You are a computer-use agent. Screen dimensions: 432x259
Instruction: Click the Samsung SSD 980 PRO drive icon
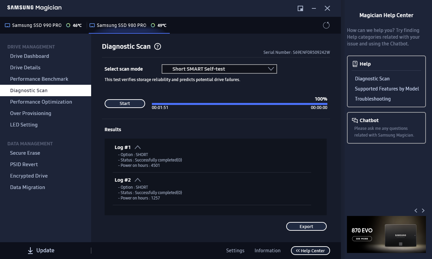pos(92,25)
